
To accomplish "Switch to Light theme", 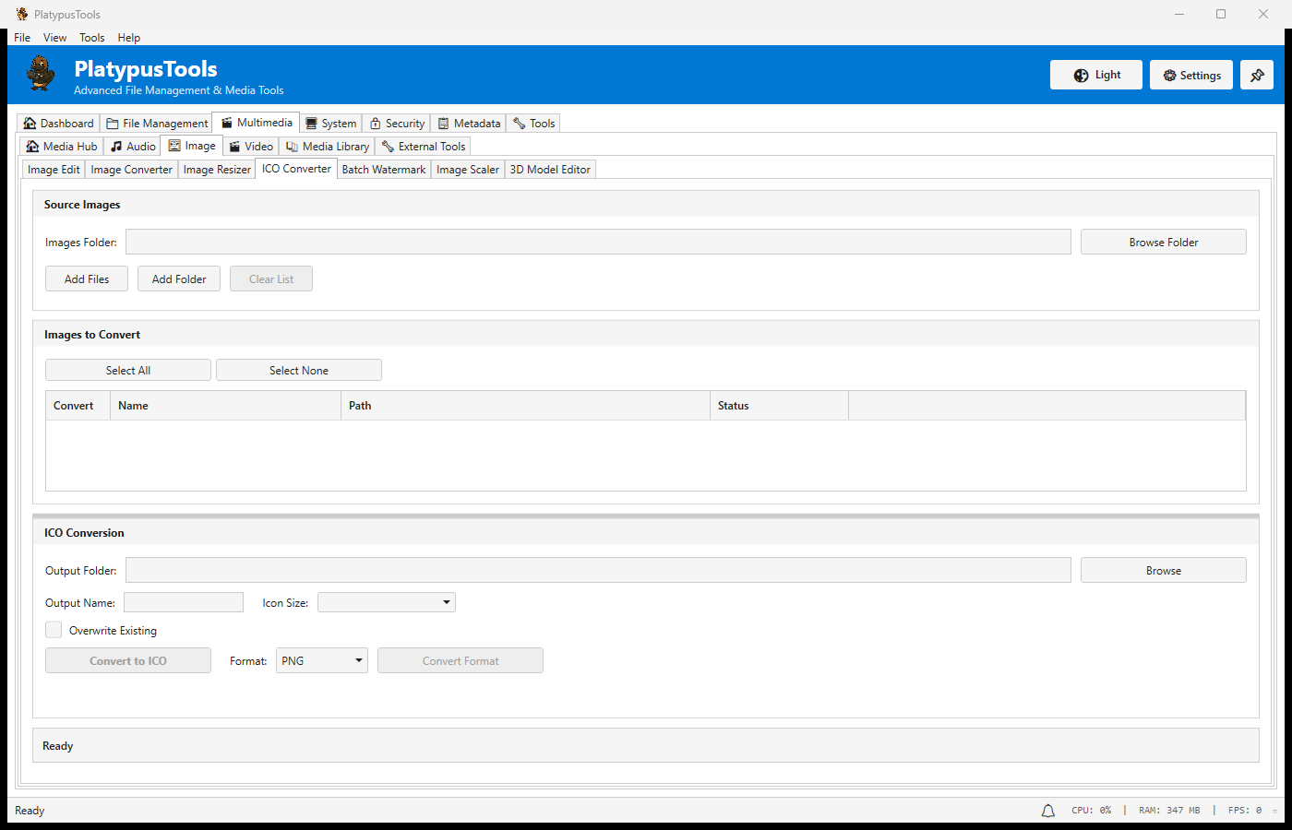I will (x=1095, y=75).
